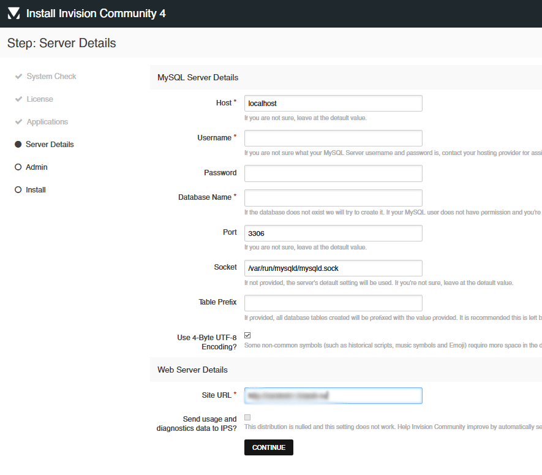
Task: Open the Applications step
Action: [x=47, y=122]
